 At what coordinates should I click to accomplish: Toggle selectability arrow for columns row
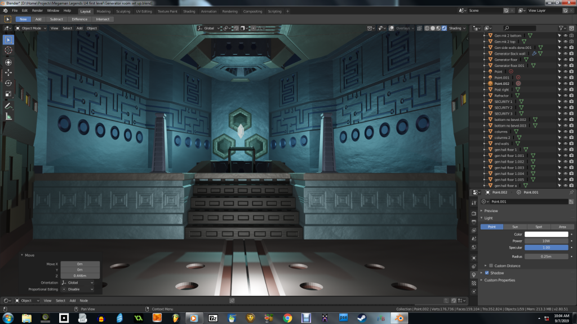tap(560, 132)
